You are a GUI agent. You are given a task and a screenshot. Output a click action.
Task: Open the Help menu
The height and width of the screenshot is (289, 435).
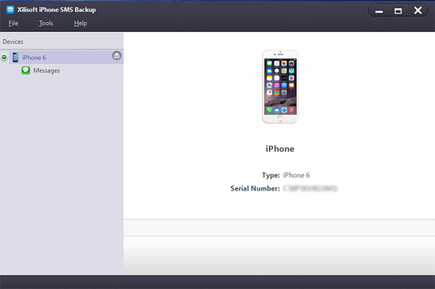pos(80,23)
